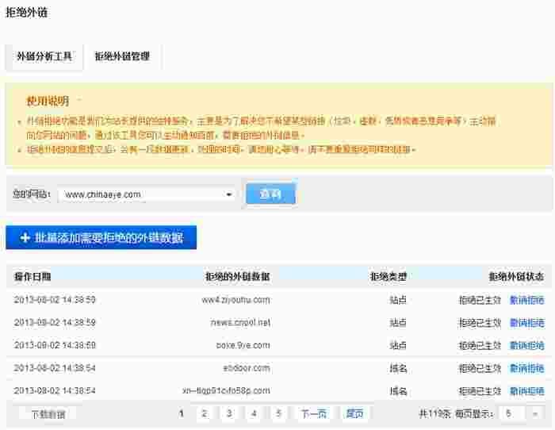
Task: Click 拒绝已生效 status in ww4.ziyouhu.com row
Action: click(x=480, y=300)
